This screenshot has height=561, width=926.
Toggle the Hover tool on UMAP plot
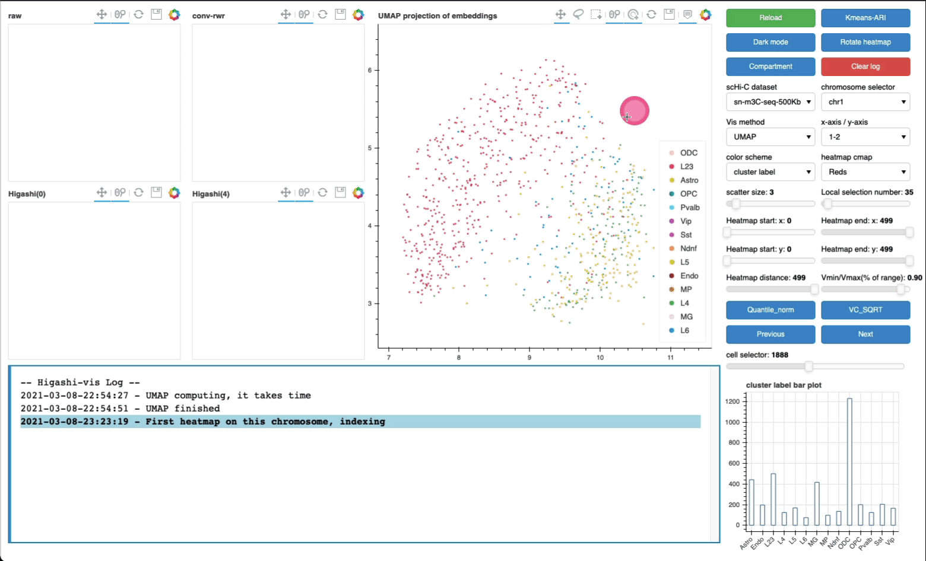coord(687,15)
